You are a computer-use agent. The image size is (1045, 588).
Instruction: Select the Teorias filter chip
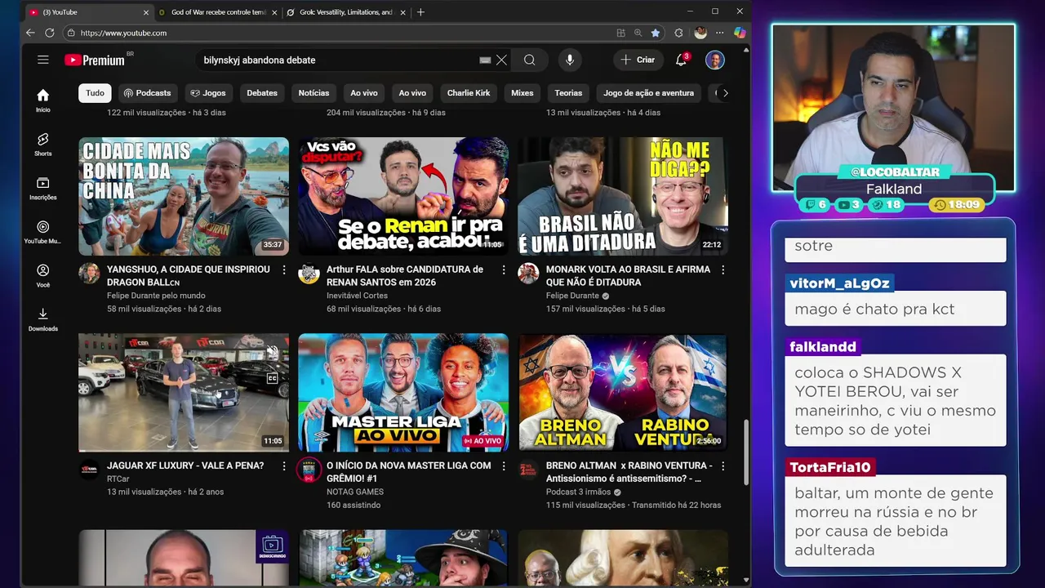pyautogui.click(x=568, y=93)
